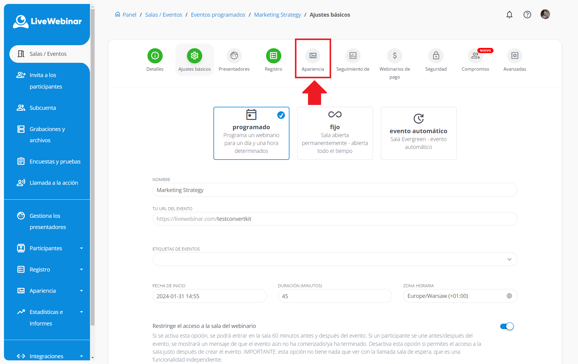
Task: Open the notifications bell icon
Action: (509, 15)
